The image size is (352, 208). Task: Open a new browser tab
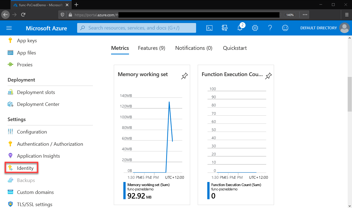(x=76, y=5)
